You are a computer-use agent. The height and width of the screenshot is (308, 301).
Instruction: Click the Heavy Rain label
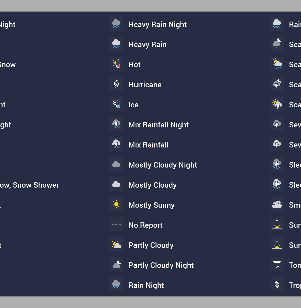point(147,45)
